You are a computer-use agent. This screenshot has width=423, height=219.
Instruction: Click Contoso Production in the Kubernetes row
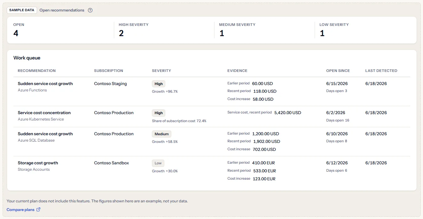114,113
